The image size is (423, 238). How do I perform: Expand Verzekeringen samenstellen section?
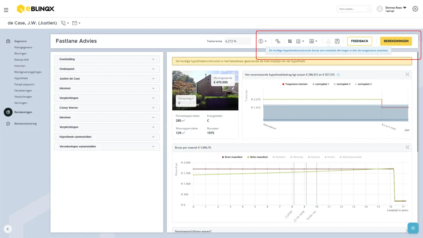click(107, 146)
